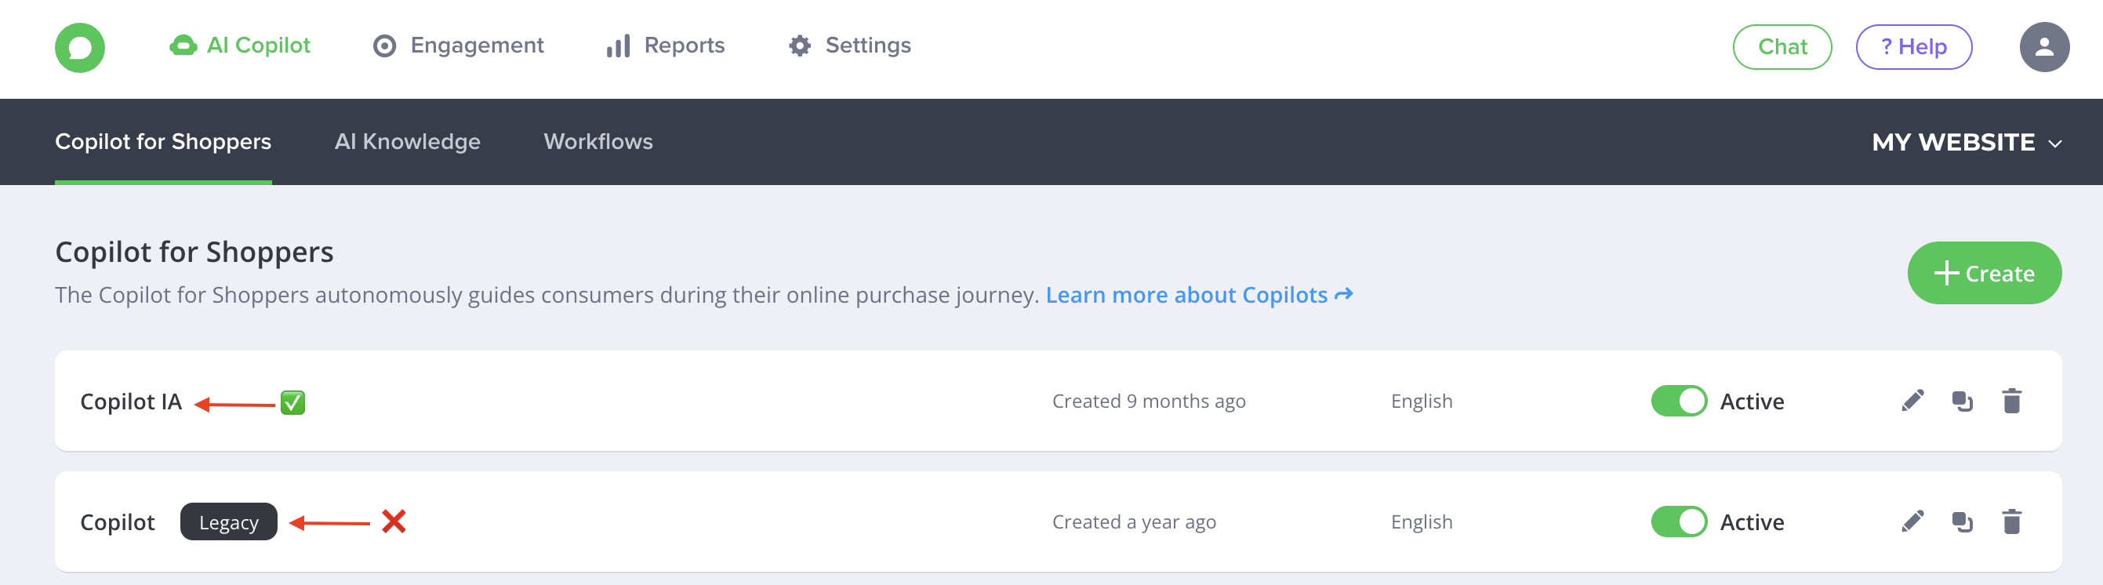
Task: Expand the MY WEBSITE dropdown
Action: (1966, 143)
